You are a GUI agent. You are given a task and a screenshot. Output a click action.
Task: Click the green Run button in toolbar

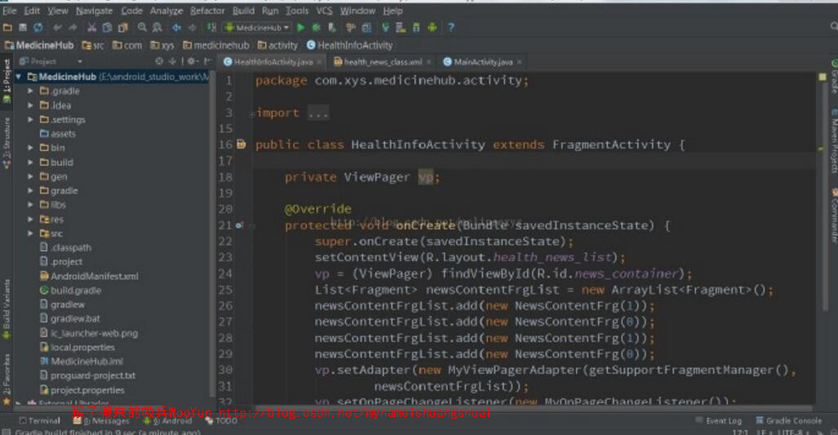click(x=301, y=28)
